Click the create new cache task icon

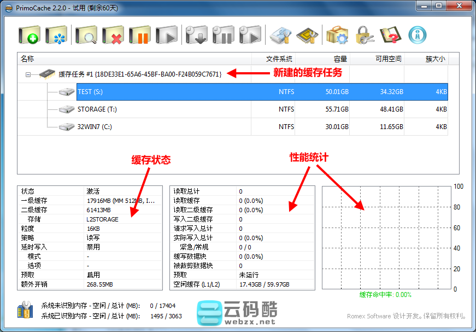(x=29, y=36)
